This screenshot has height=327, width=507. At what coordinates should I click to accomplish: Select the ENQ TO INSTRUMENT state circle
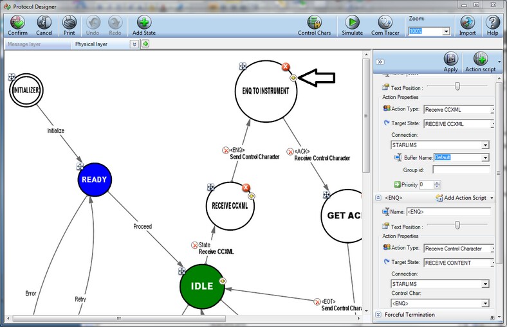(x=266, y=91)
